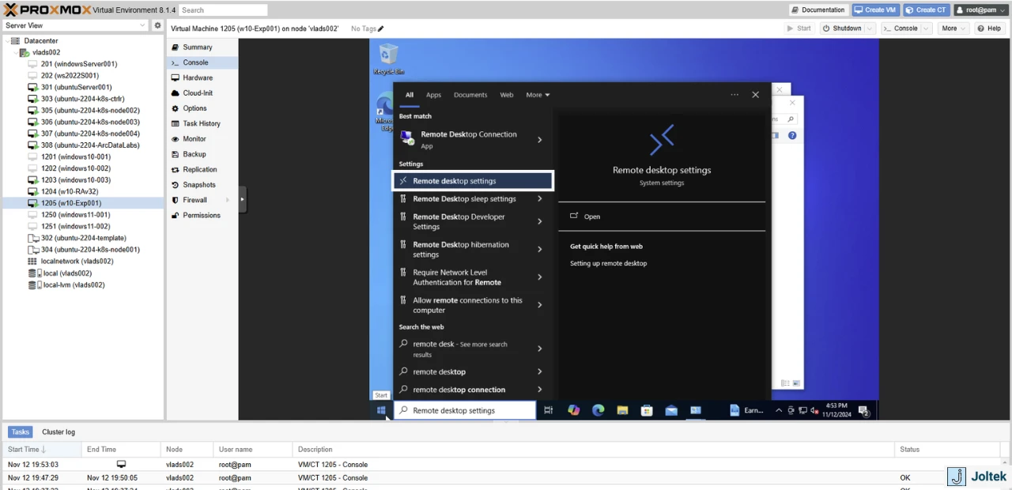Click the Documentation button
Screen dimensions: 1012x490
coord(818,10)
